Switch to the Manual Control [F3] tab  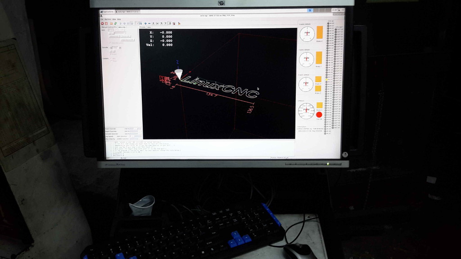point(109,27)
